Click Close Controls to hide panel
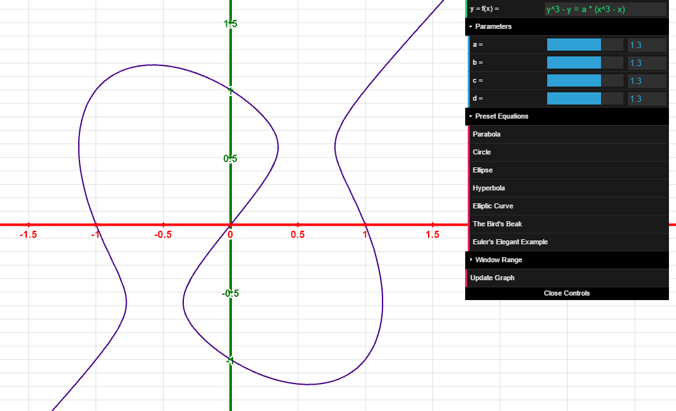Viewport: 676px width, 411px height. [566, 294]
